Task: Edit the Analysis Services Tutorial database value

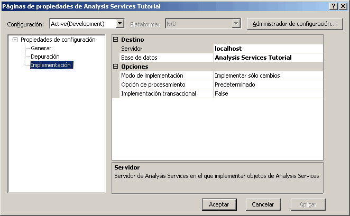Action: [x=268, y=58]
